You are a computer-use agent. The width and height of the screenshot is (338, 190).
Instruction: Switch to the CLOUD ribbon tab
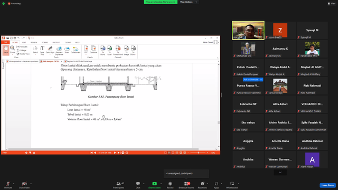pyautogui.click(x=68, y=42)
